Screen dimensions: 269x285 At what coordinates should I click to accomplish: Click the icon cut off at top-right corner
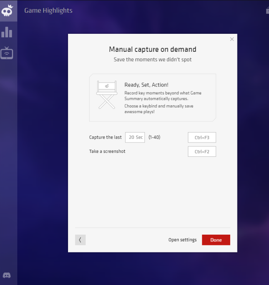tap(267, 10)
